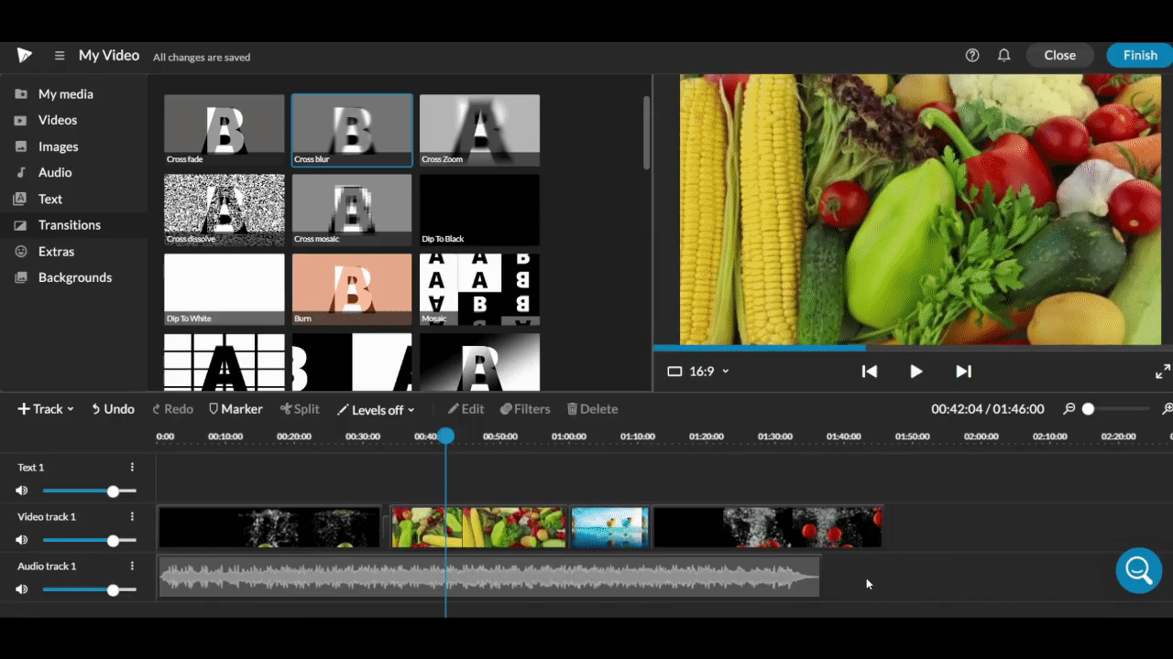Viewport: 1173px width, 659px height.
Task: Click the app logo in top-left corner
Action: click(25, 56)
